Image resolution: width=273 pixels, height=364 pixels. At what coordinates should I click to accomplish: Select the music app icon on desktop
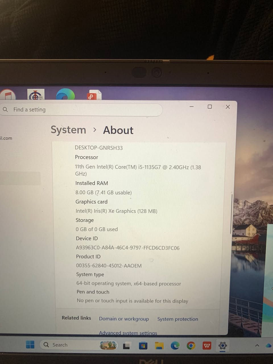click(x=8, y=95)
